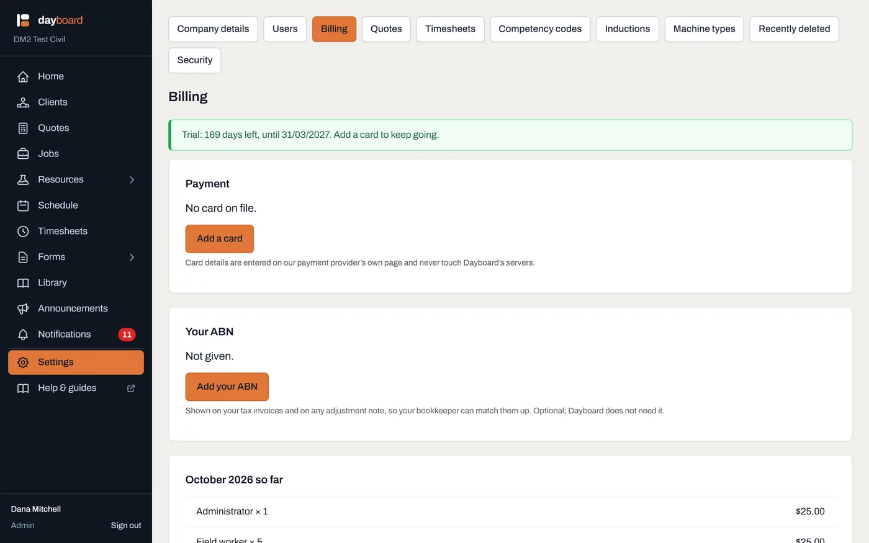The image size is (869, 543).
Task: Sign out of the account
Action: coord(126,526)
